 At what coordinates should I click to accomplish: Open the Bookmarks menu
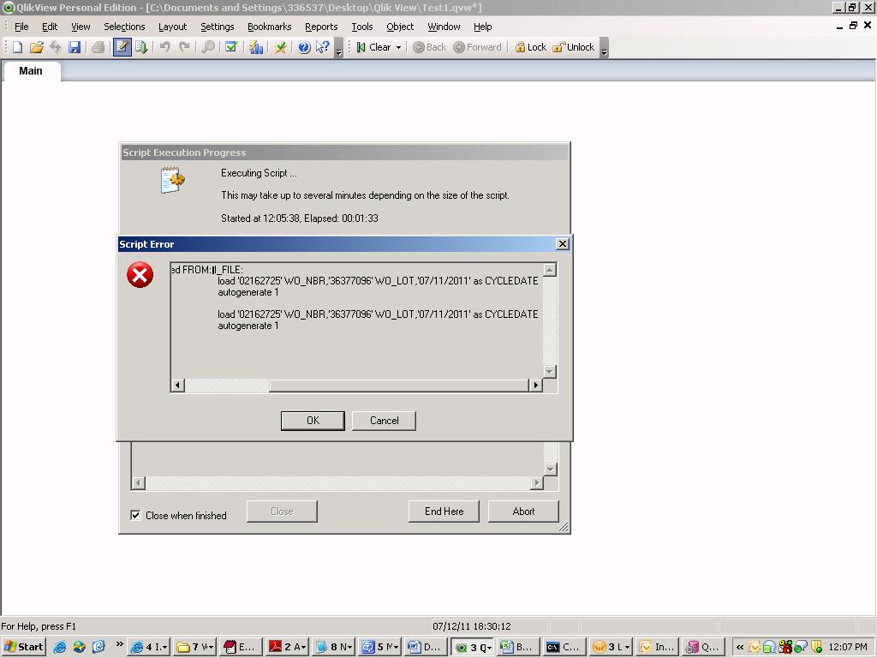[x=270, y=27]
